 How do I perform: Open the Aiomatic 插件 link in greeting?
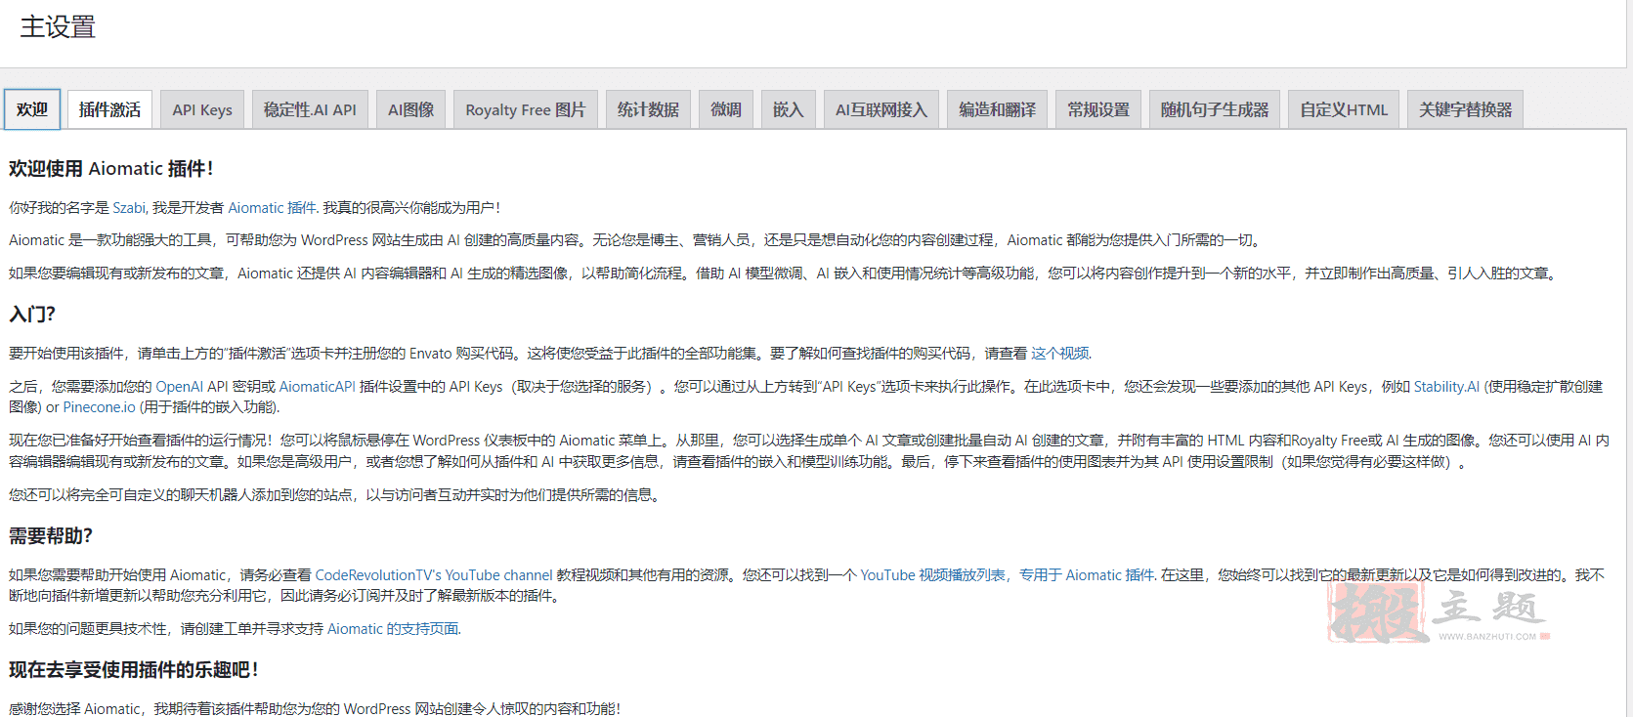click(x=272, y=207)
